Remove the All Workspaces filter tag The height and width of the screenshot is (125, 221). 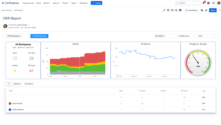click(x=21, y=36)
